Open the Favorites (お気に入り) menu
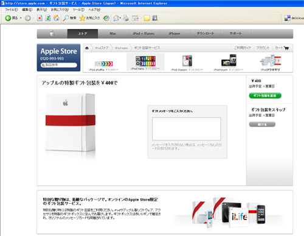Screen dimensions: 304x236 [60, 10]
